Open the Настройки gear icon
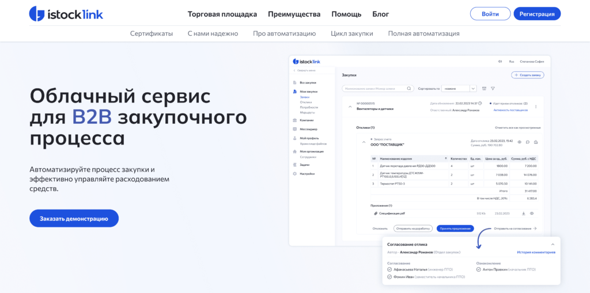The height and width of the screenshot is (293, 590). 294,174
